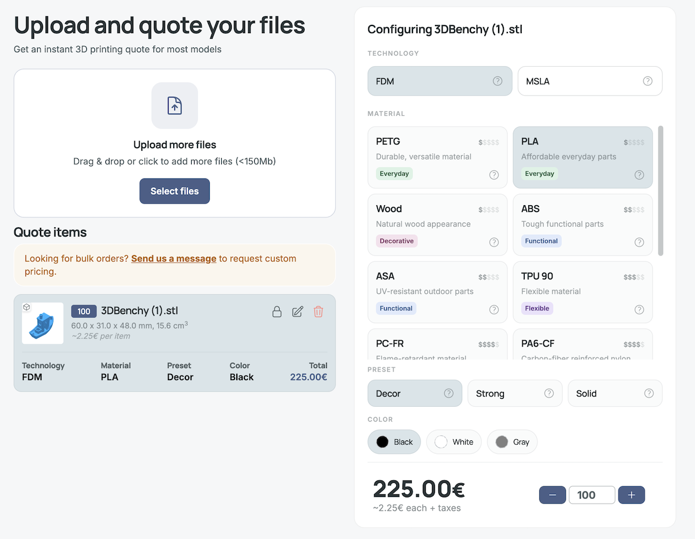
Task: Open the MSLA technology help icon
Action: (x=648, y=81)
